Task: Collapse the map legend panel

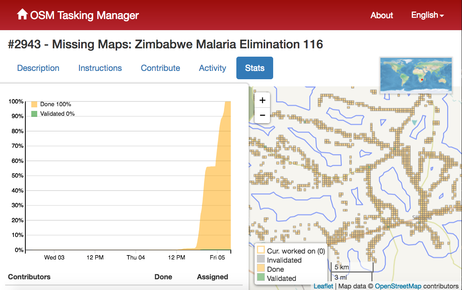Action: 291,263
